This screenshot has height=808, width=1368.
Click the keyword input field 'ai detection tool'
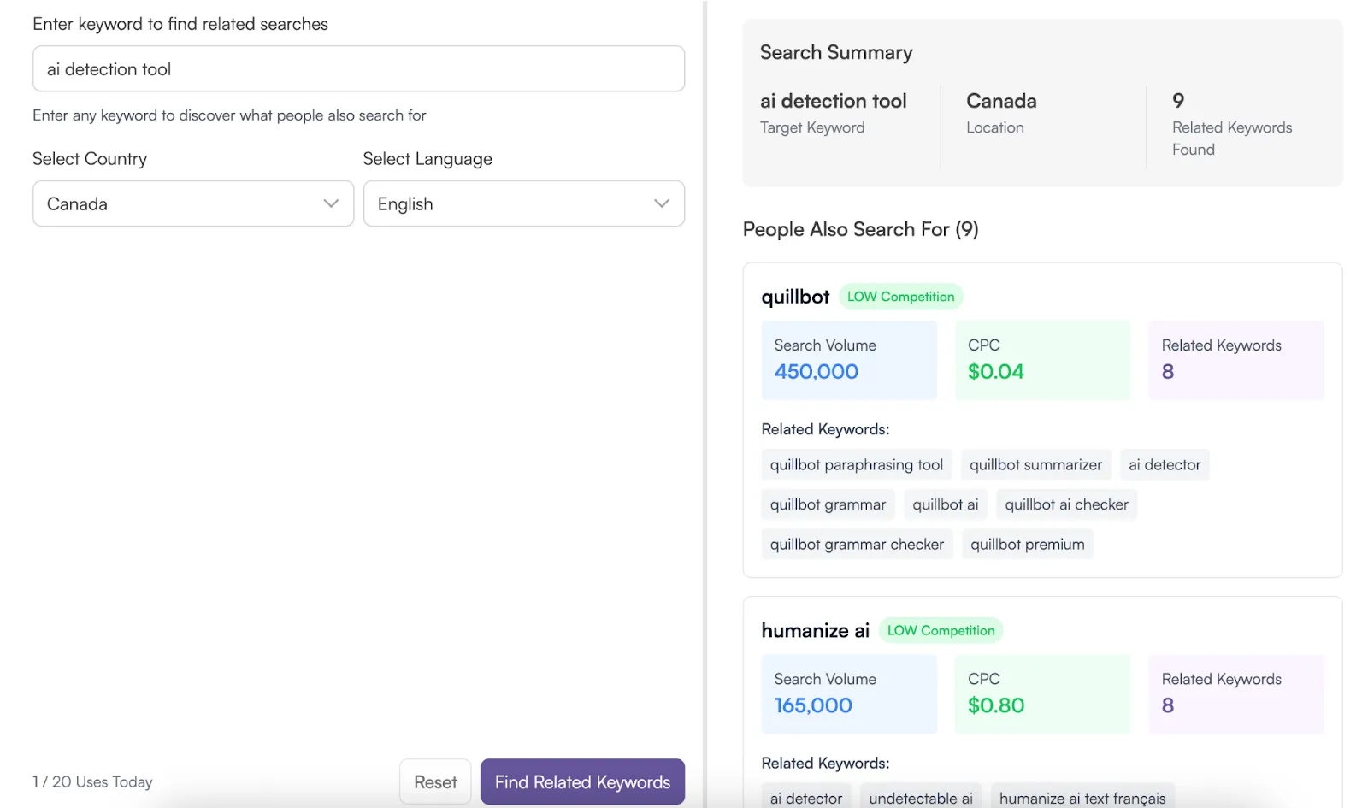[358, 69]
